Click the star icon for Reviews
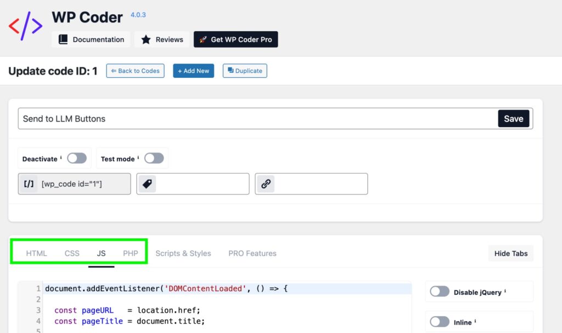This screenshot has width=562, height=333. point(145,39)
